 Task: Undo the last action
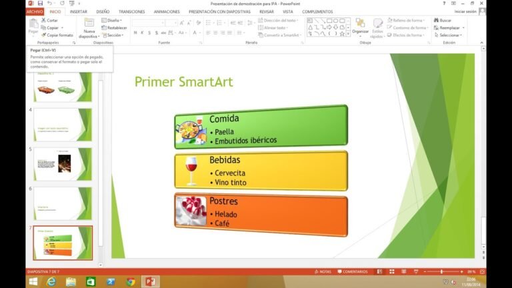click(x=49, y=3)
